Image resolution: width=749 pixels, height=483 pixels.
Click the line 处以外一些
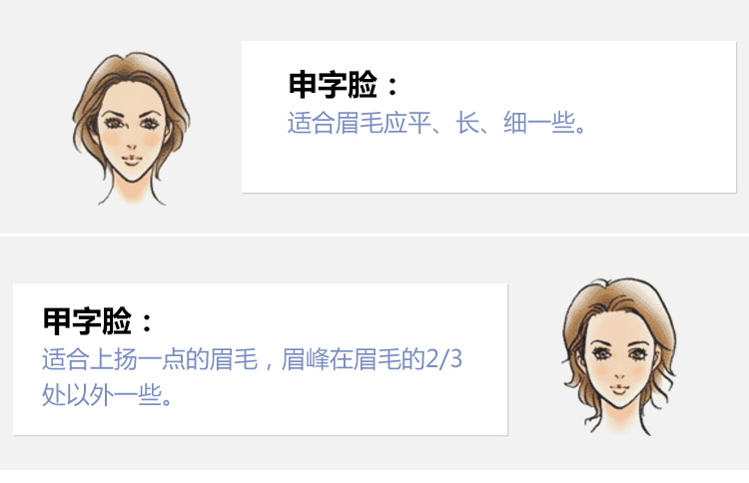point(107,395)
